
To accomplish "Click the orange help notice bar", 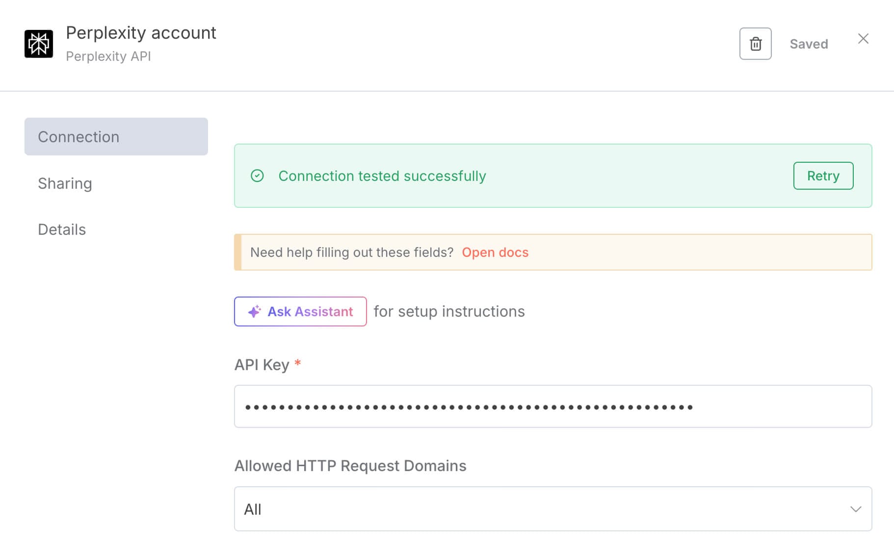I will click(553, 252).
